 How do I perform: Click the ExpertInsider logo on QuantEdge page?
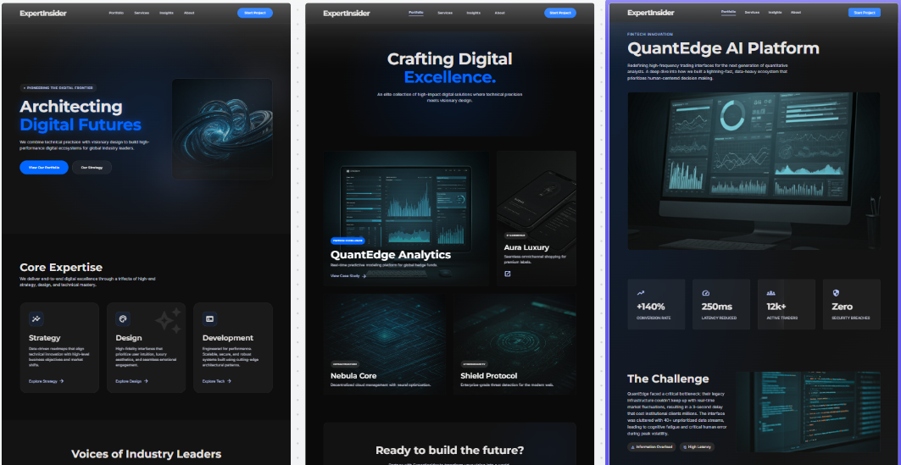point(650,12)
